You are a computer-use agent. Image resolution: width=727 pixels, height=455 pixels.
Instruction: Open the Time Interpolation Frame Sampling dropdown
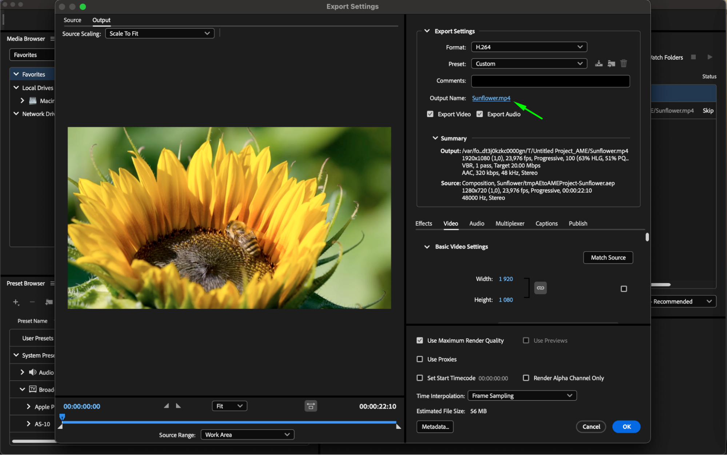[522, 395]
